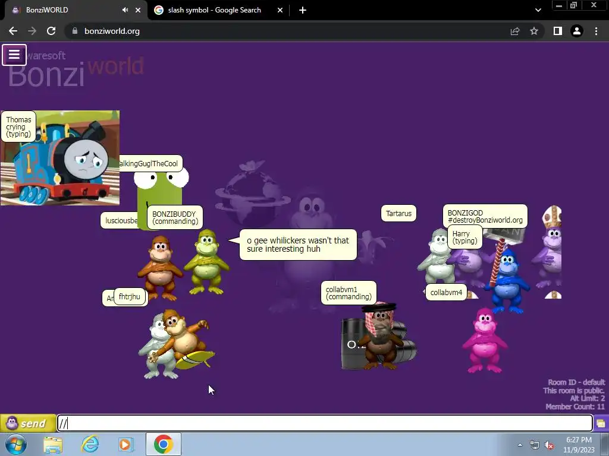Click the orange-brown Bonzi under the BONZIBUDDY tag
609x456 pixels.
coord(160,268)
